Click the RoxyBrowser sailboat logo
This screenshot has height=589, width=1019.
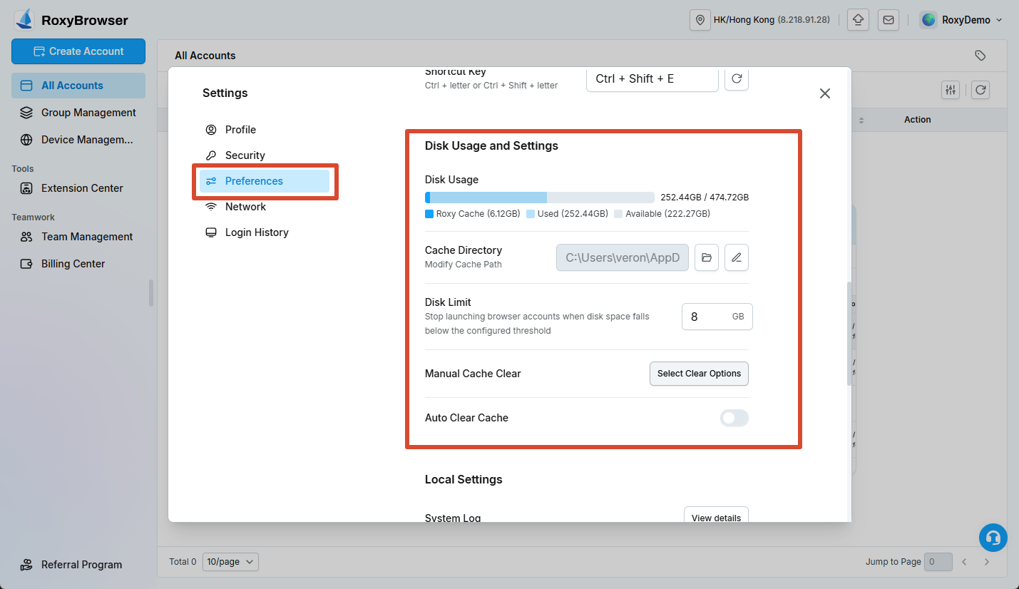click(x=25, y=19)
